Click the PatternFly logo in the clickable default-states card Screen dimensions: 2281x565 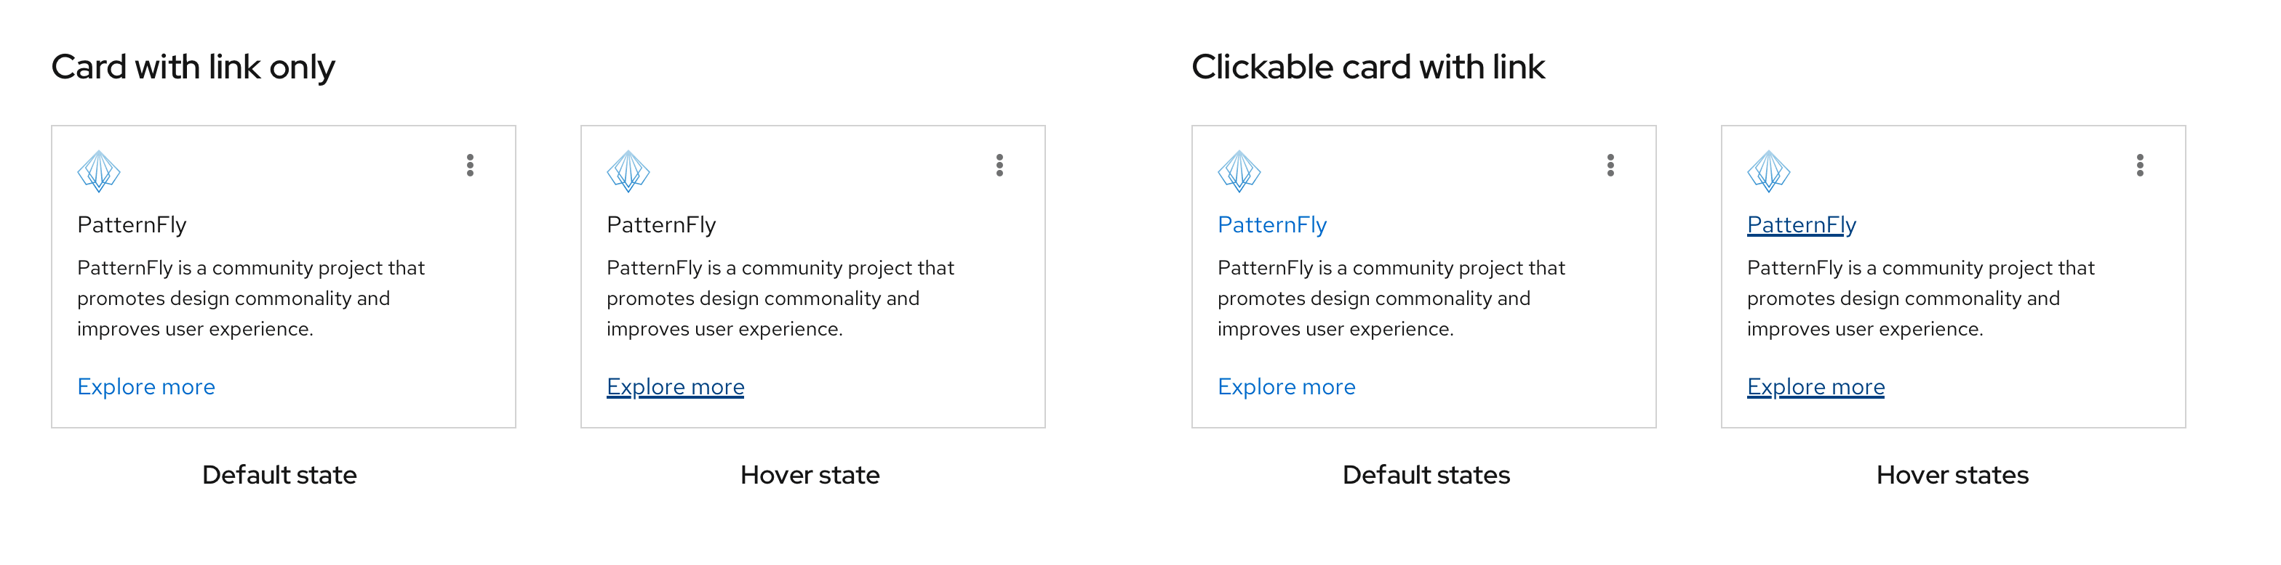pyautogui.click(x=1239, y=171)
